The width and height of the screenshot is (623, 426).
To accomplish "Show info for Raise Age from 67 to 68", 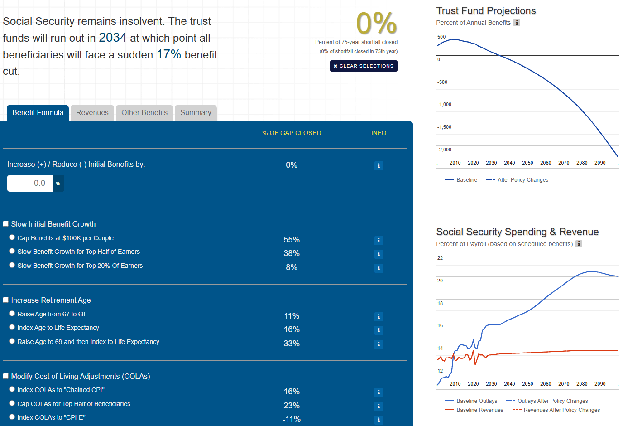I will tap(379, 316).
